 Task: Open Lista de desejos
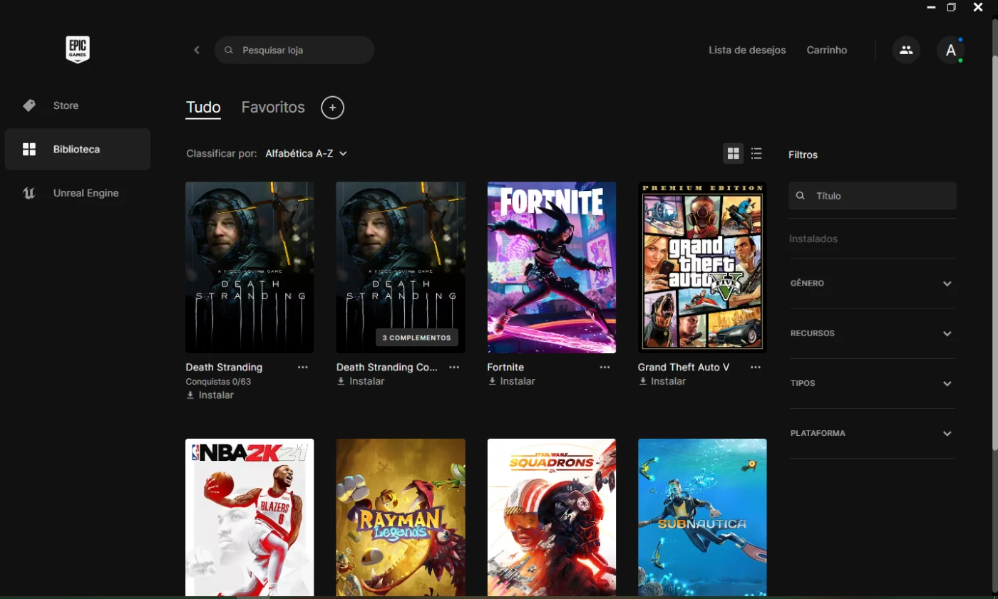[747, 50]
